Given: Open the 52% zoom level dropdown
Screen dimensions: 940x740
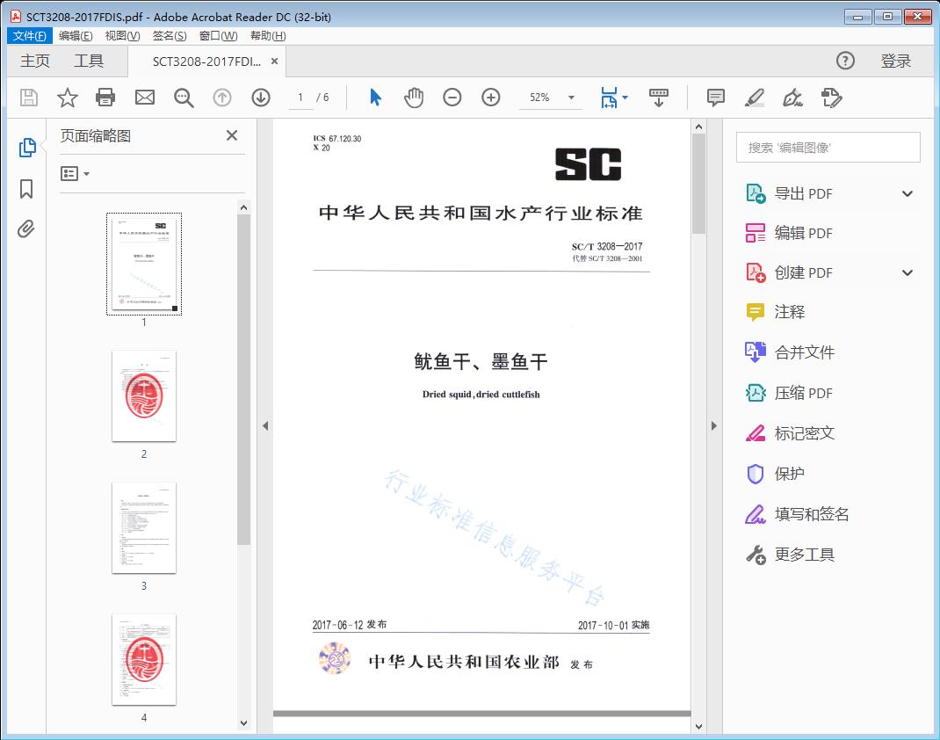Looking at the screenshot, I should click(571, 98).
